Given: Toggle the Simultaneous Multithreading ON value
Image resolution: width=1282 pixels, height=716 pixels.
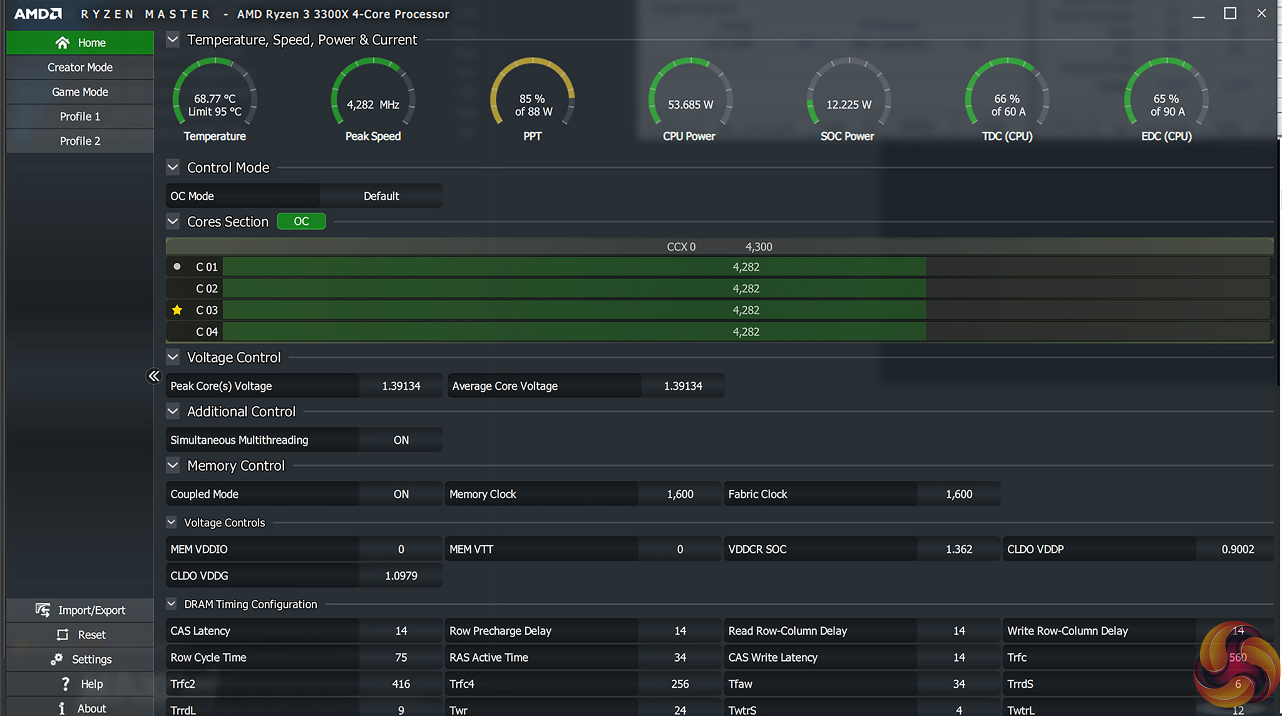Looking at the screenshot, I should tap(401, 440).
